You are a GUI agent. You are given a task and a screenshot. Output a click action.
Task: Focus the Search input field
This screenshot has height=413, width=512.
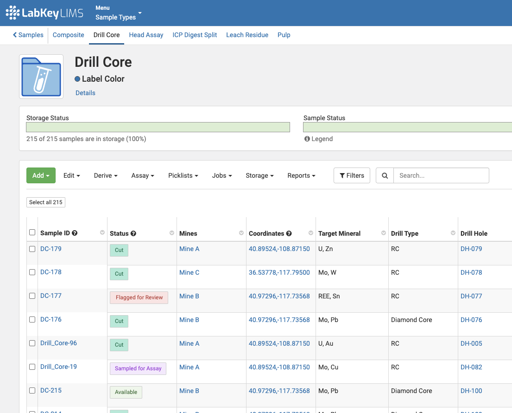[x=441, y=175]
